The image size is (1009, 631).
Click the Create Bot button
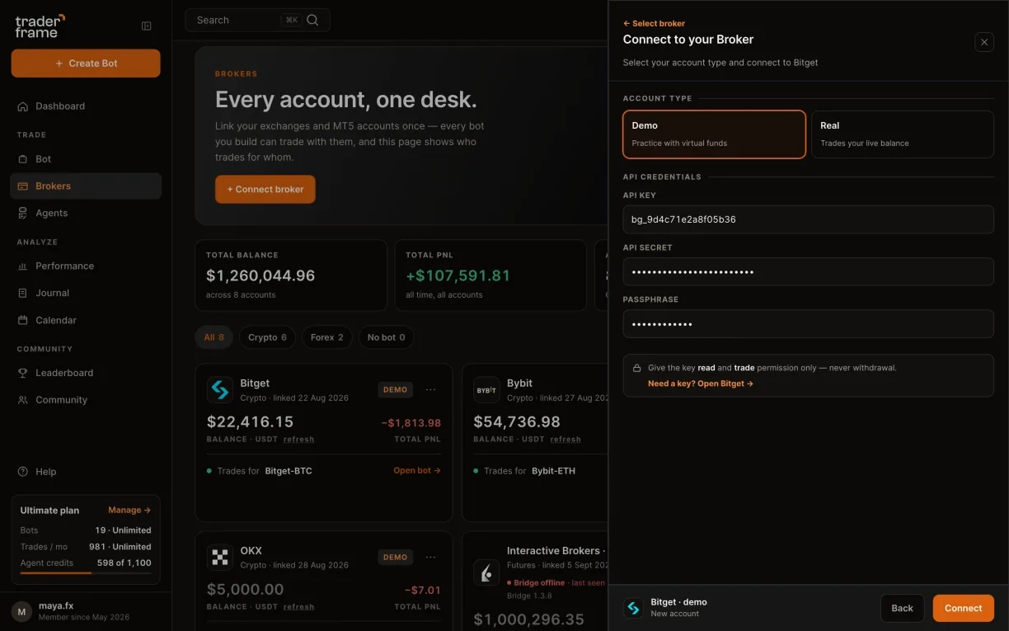[x=86, y=64]
